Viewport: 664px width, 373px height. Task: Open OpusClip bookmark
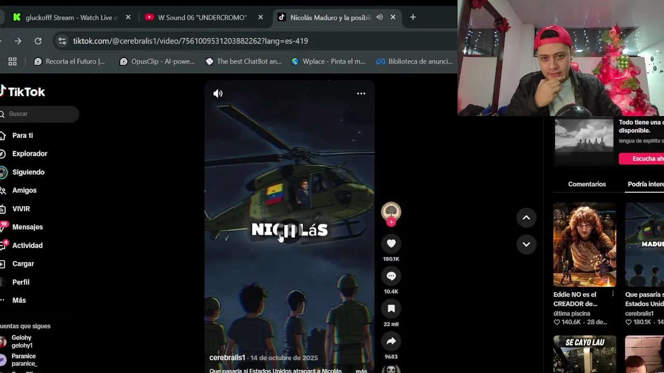157,61
